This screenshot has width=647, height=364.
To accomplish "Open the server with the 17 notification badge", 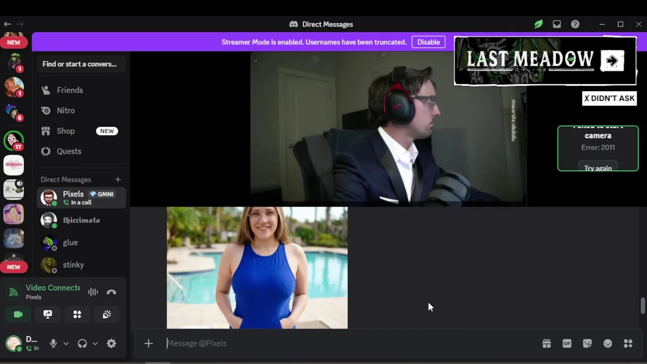I will (x=14, y=141).
